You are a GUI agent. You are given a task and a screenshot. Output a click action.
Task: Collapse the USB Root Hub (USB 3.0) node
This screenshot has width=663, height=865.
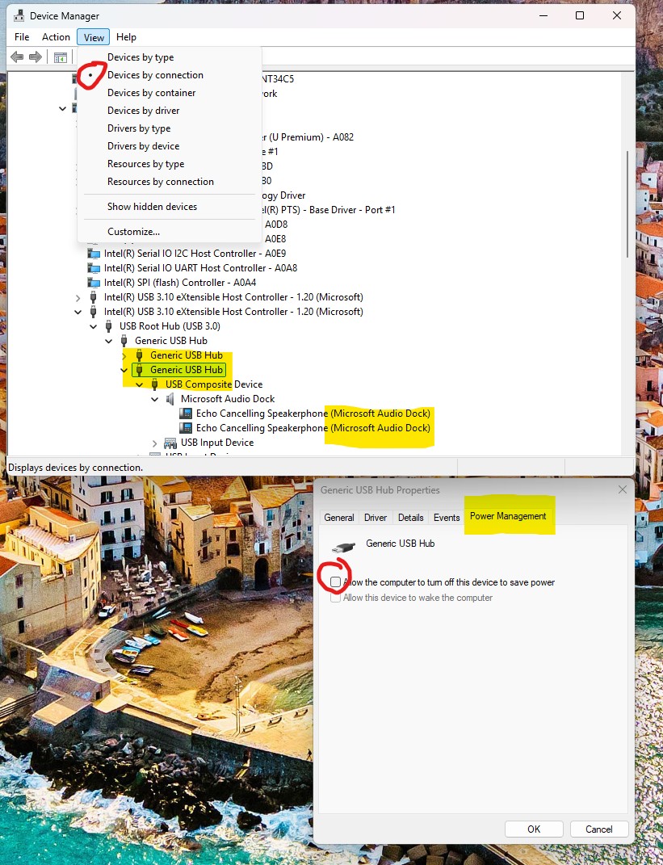[93, 326]
